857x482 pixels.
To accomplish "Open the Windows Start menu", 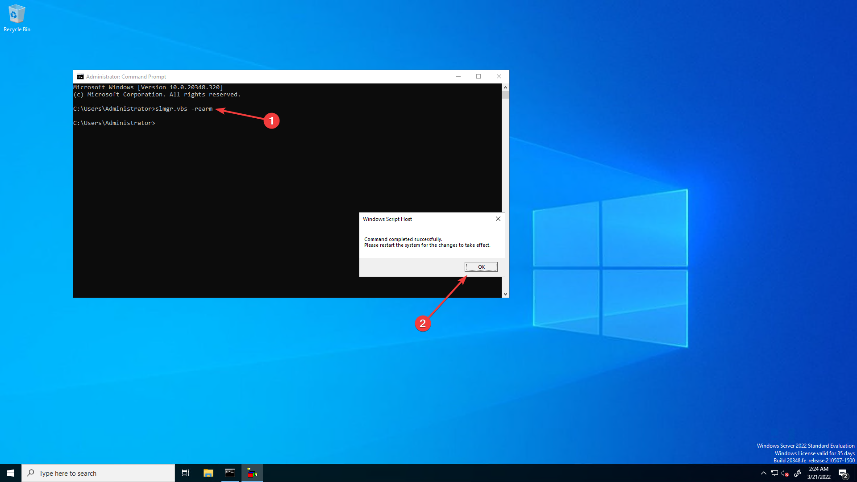I will pos(11,473).
